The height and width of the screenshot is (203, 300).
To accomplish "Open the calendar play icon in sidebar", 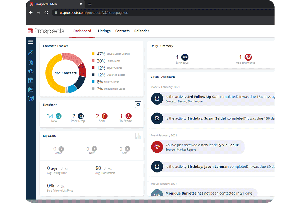I will pos(31,80).
